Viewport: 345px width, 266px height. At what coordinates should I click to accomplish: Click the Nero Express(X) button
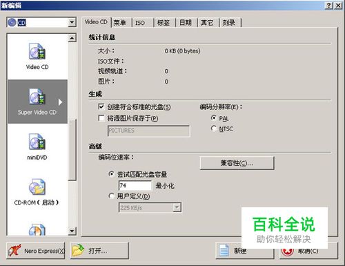[x=36, y=251]
